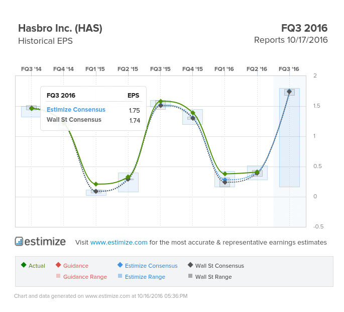Select the FQ2 '15 quarter label
Image resolution: width=344 pixels, height=312 pixels.
tap(128, 69)
